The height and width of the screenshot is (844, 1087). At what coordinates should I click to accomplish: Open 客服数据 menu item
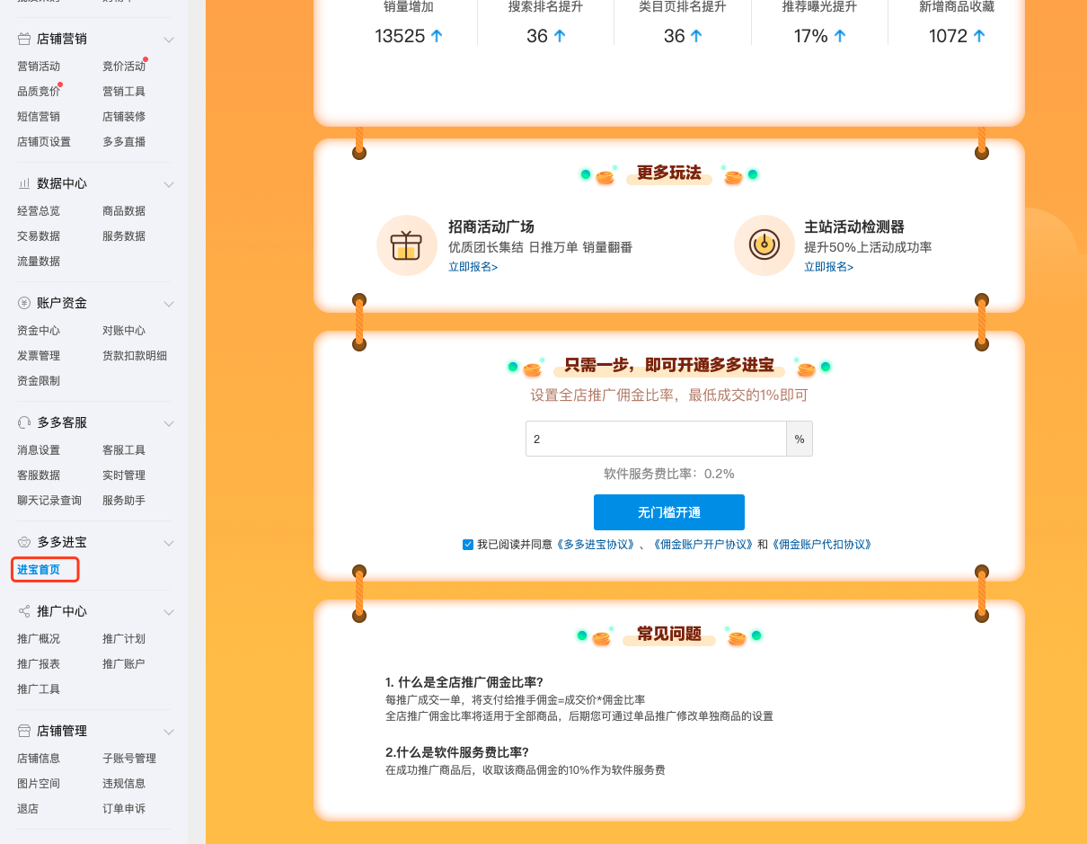coord(39,475)
